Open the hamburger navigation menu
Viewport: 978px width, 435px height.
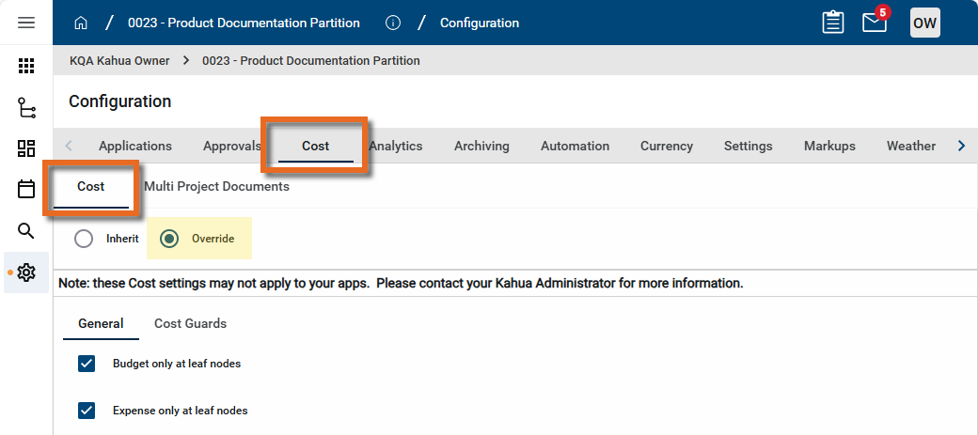[26, 23]
